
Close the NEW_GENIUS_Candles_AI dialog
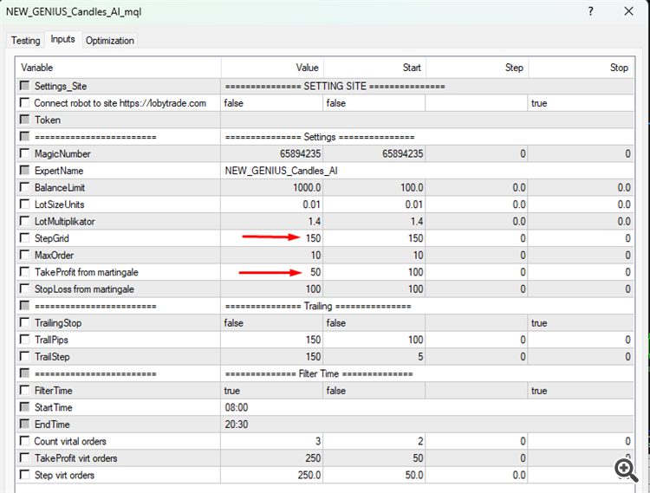(x=628, y=11)
